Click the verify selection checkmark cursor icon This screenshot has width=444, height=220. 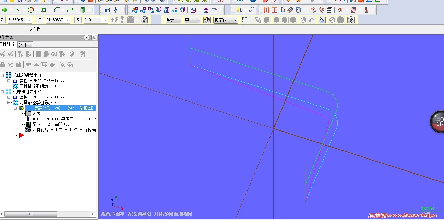pyautogui.click(x=322, y=20)
